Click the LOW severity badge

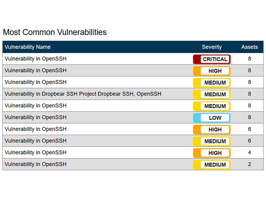(x=212, y=118)
